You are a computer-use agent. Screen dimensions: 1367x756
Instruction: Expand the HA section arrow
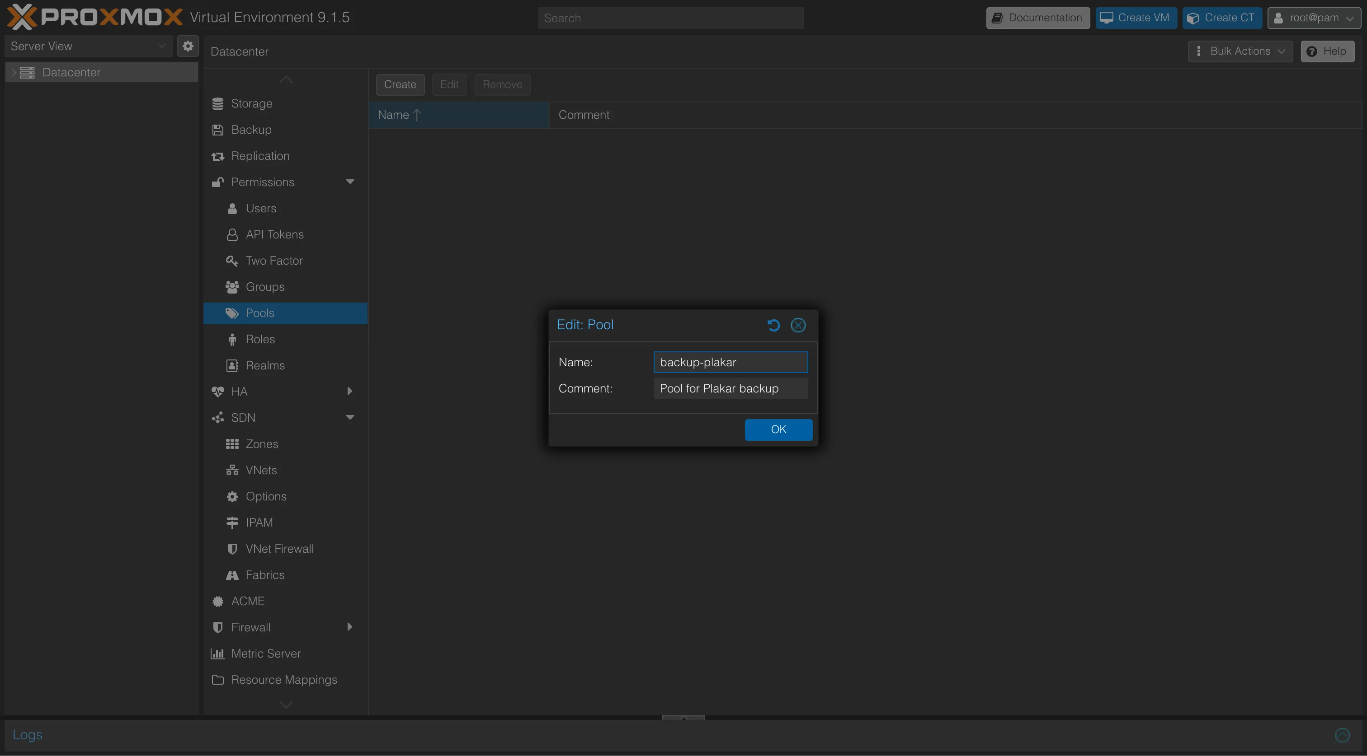[x=350, y=391]
